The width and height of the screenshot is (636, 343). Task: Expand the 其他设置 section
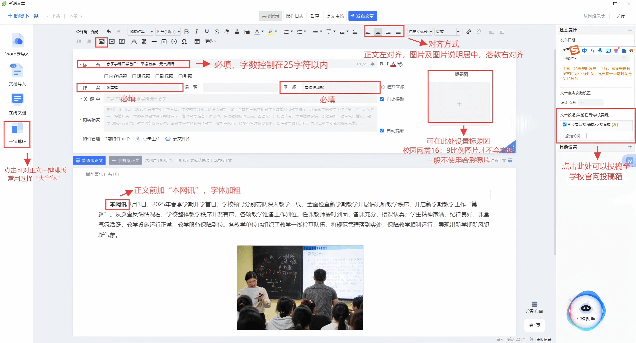click(630, 147)
